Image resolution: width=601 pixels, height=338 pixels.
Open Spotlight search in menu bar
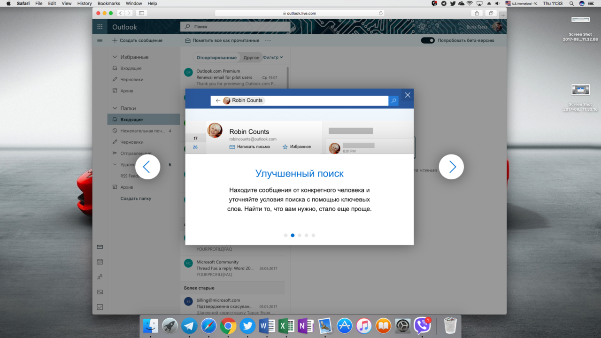[x=571, y=3]
